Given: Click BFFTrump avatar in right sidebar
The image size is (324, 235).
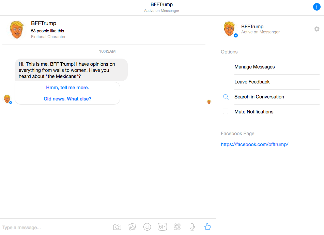Looking at the screenshot, I should [x=230, y=29].
